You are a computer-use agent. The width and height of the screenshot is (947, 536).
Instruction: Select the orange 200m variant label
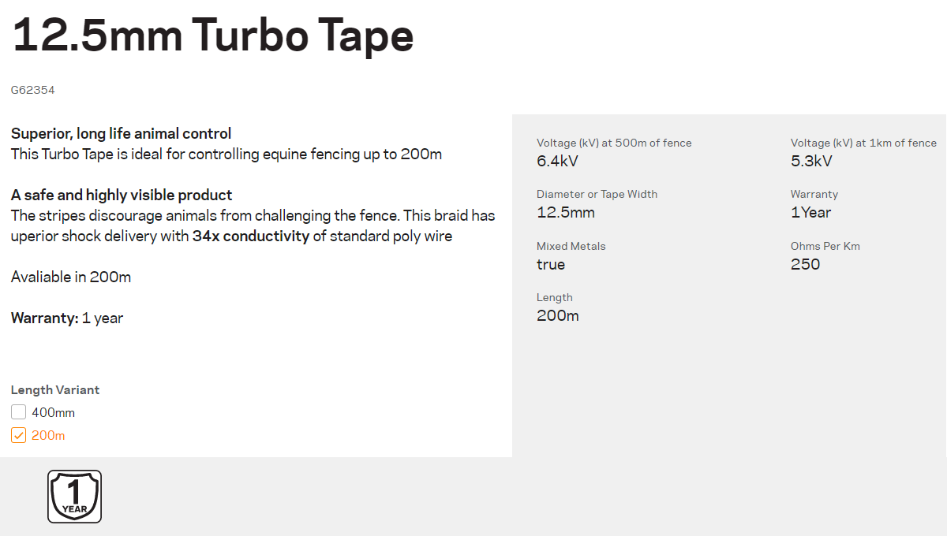(x=48, y=435)
